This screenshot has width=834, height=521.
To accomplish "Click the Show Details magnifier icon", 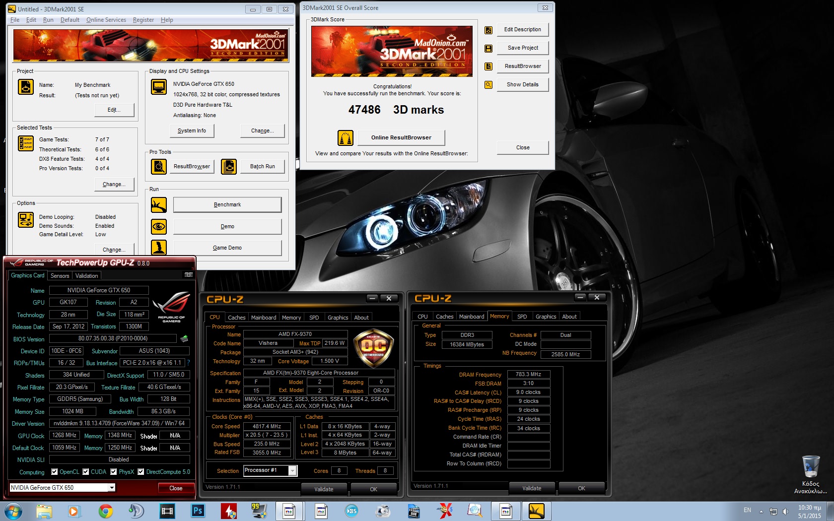I will click(488, 85).
